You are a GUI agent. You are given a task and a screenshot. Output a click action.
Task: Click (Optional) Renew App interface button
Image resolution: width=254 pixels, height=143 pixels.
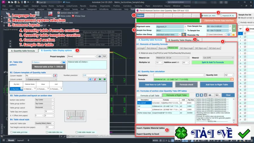[x=219, y=21]
